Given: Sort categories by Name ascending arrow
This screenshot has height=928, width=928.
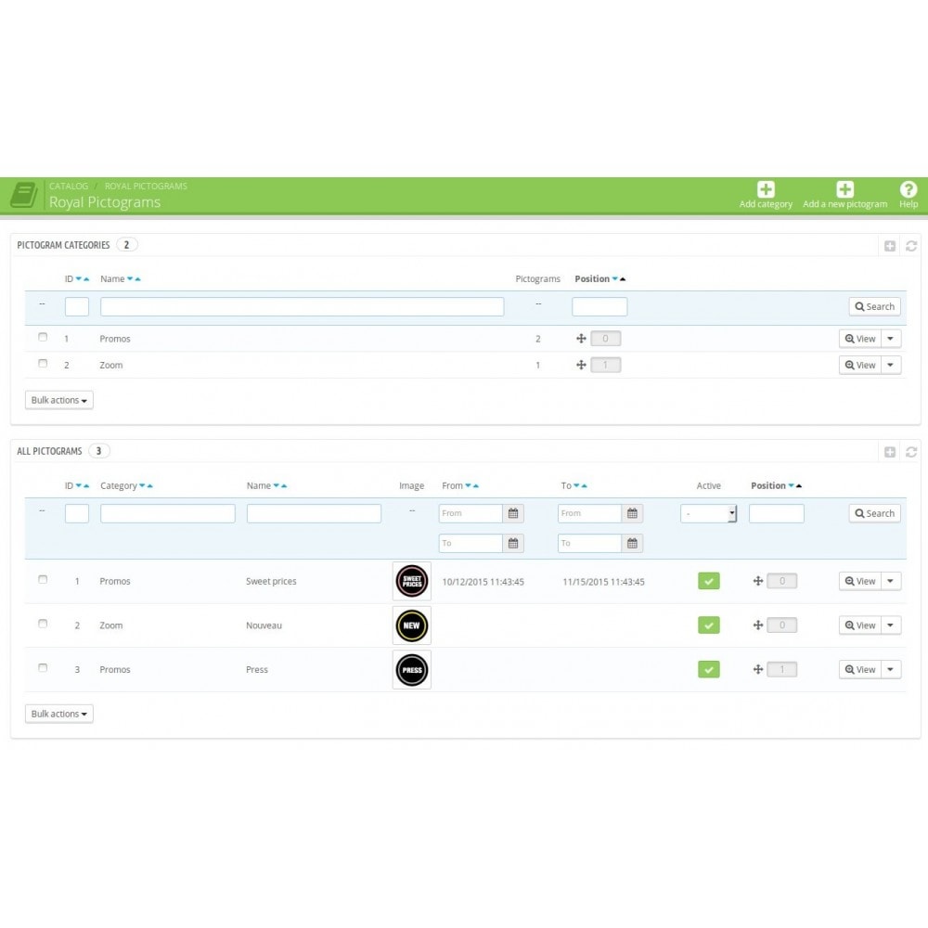Looking at the screenshot, I should click(x=138, y=278).
